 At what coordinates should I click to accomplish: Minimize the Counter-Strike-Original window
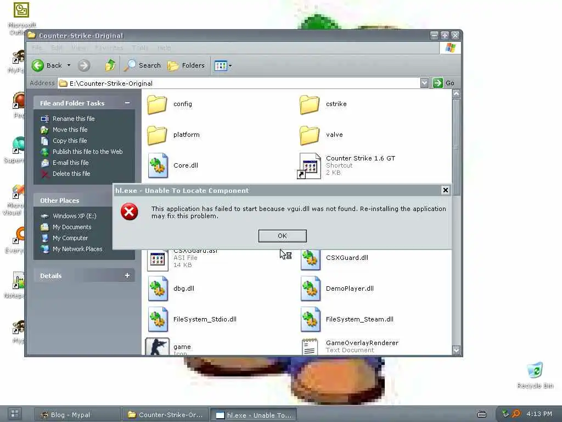(435, 35)
